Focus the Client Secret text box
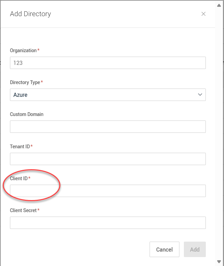 (x=108, y=223)
